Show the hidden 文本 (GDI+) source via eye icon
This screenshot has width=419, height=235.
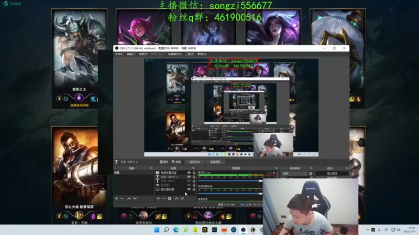click(189, 181)
